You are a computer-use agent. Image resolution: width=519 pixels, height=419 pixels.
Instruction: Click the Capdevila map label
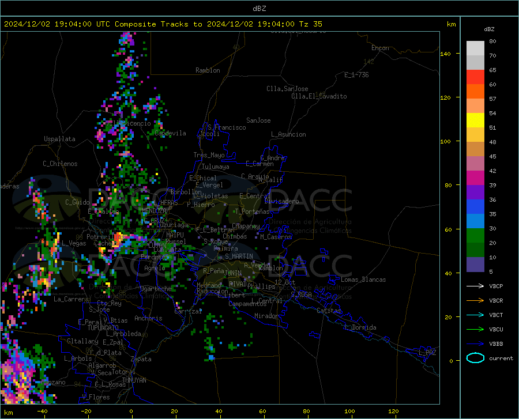[x=170, y=133]
